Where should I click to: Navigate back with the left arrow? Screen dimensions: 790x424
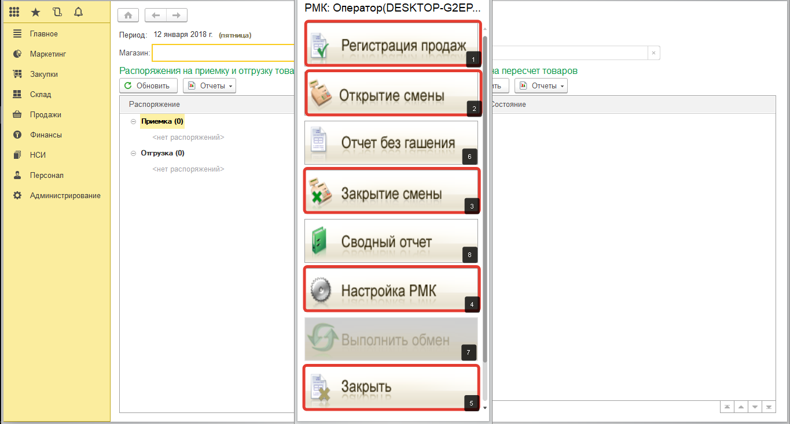click(x=155, y=16)
